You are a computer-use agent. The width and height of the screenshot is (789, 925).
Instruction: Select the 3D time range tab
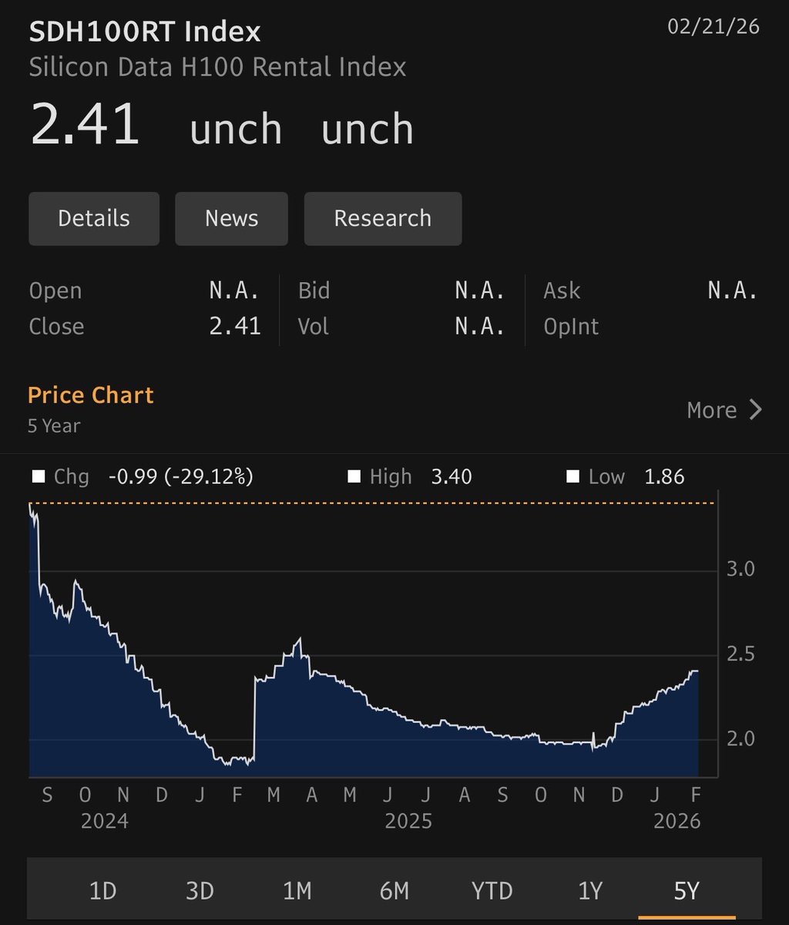point(200,891)
